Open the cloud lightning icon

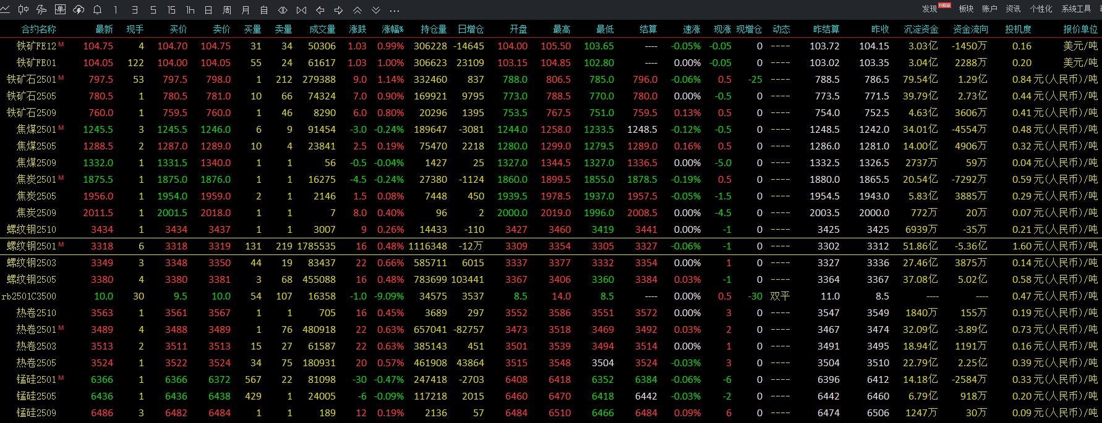tap(79, 10)
